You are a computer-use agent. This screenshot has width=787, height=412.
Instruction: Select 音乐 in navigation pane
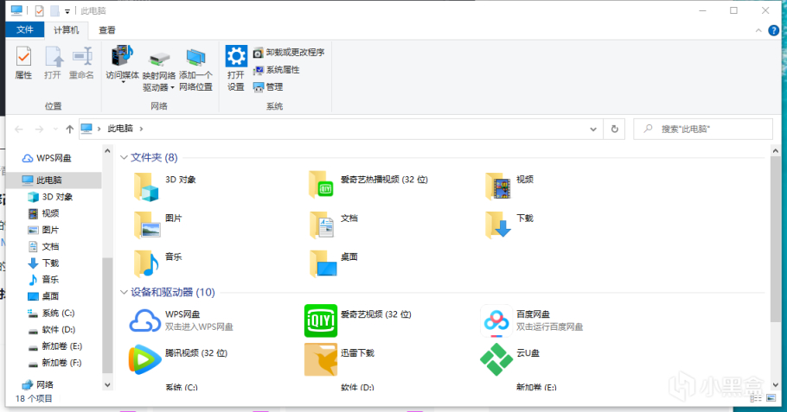pos(43,279)
